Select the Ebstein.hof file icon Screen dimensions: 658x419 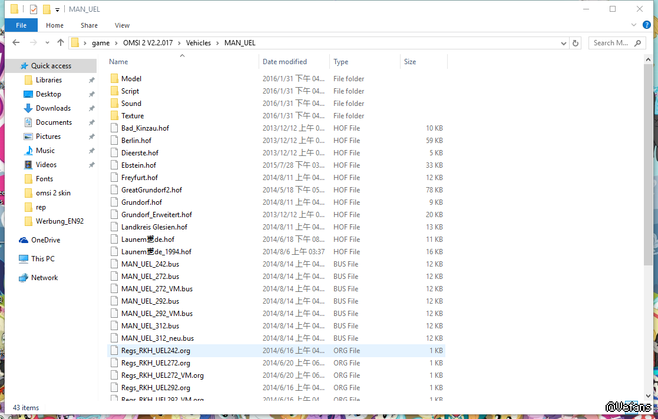pyautogui.click(x=114, y=165)
